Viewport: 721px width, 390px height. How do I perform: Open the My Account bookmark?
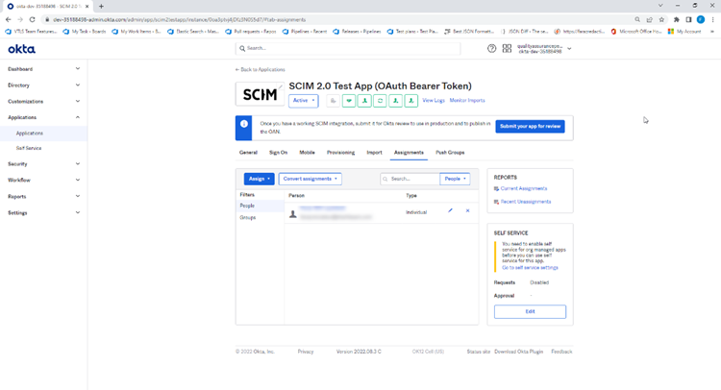click(x=684, y=32)
